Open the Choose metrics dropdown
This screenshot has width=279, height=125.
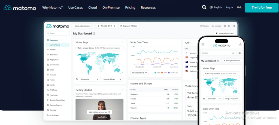pyautogui.click(x=139, y=73)
